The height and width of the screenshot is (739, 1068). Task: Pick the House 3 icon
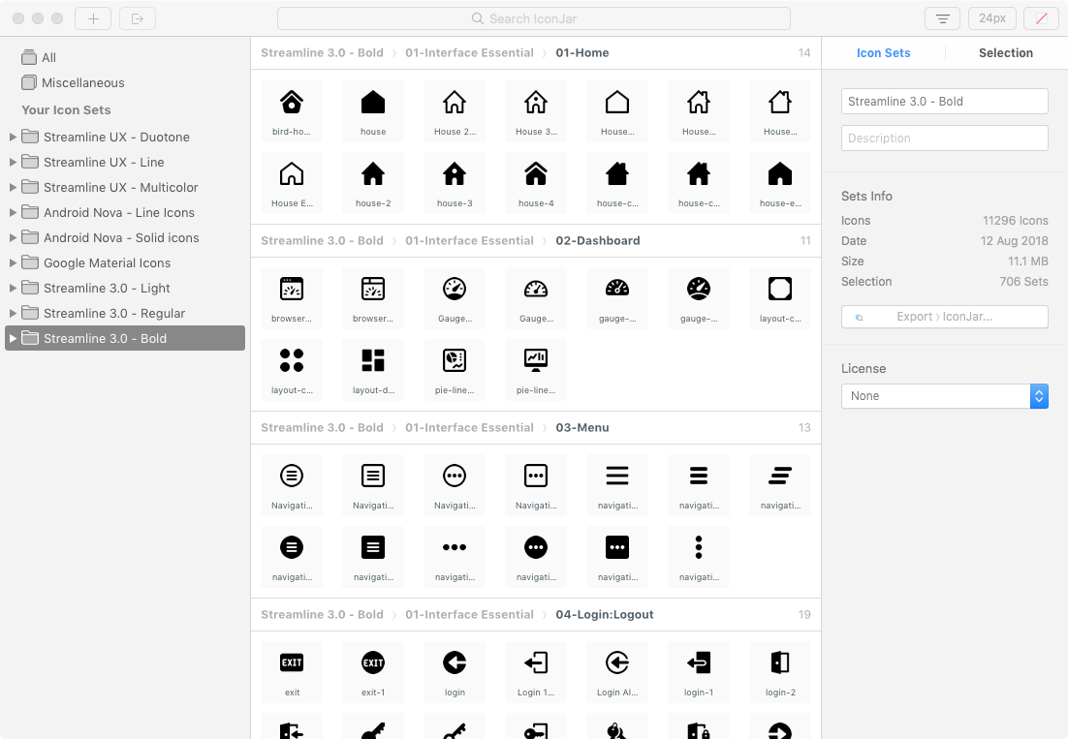[536, 111]
